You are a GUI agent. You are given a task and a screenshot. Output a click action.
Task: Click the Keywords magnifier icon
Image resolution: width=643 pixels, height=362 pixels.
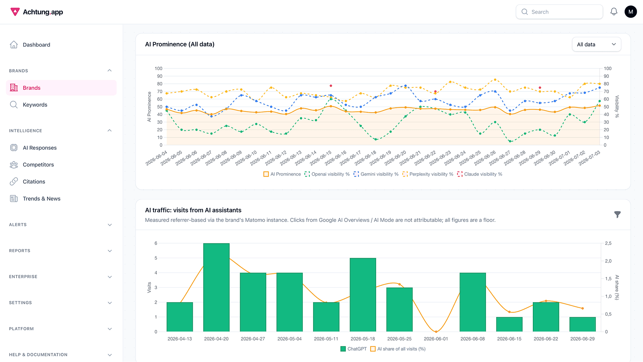[x=14, y=105]
